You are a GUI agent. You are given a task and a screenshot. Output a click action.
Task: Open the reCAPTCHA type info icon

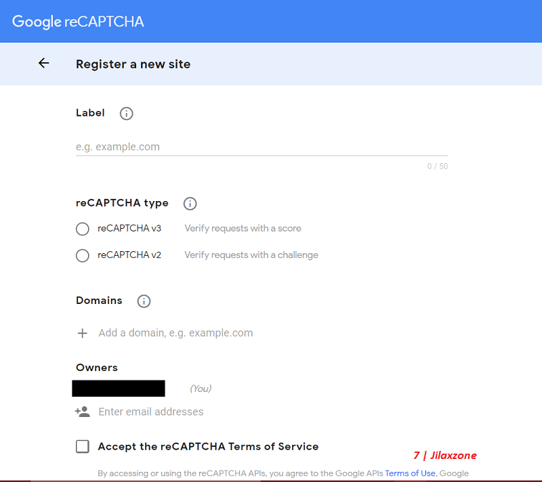point(190,204)
